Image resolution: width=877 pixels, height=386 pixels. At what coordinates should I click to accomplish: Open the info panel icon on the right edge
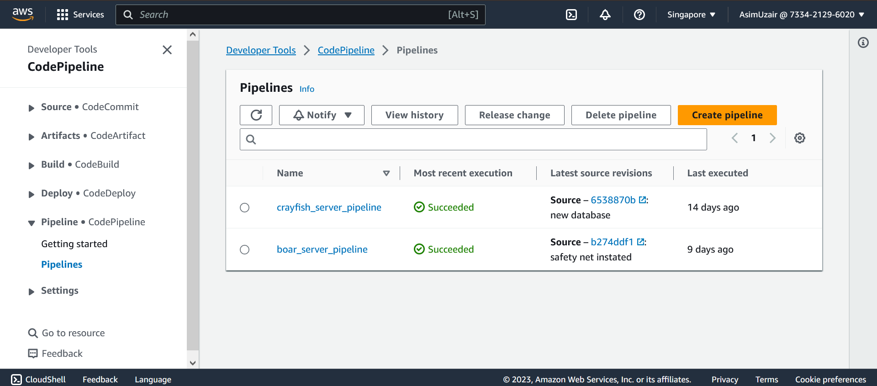pyautogui.click(x=863, y=42)
